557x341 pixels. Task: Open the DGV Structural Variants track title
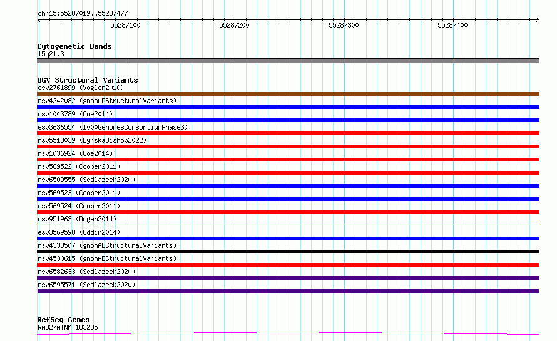point(88,80)
